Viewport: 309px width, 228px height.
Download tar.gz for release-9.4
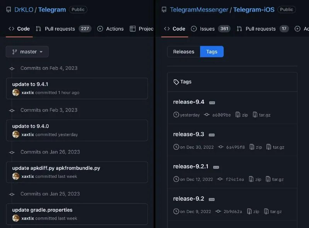pos(262,115)
